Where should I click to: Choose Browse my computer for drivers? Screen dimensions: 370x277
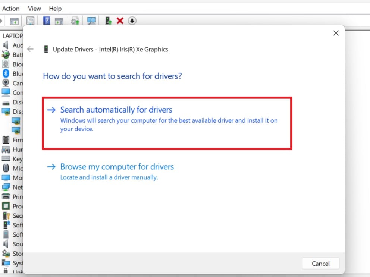point(117,167)
